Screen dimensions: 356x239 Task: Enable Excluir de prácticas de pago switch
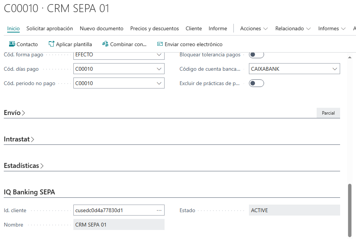pos(256,83)
